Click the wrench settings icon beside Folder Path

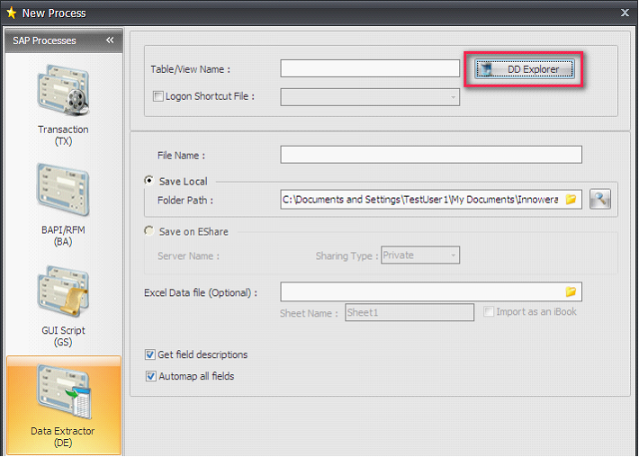tap(600, 200)
